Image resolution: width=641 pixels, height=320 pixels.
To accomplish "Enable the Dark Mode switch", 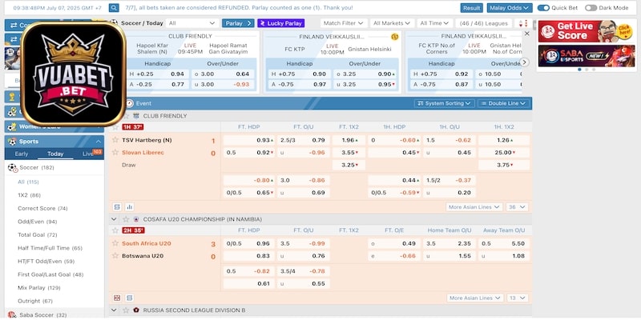I will (591, 8).
